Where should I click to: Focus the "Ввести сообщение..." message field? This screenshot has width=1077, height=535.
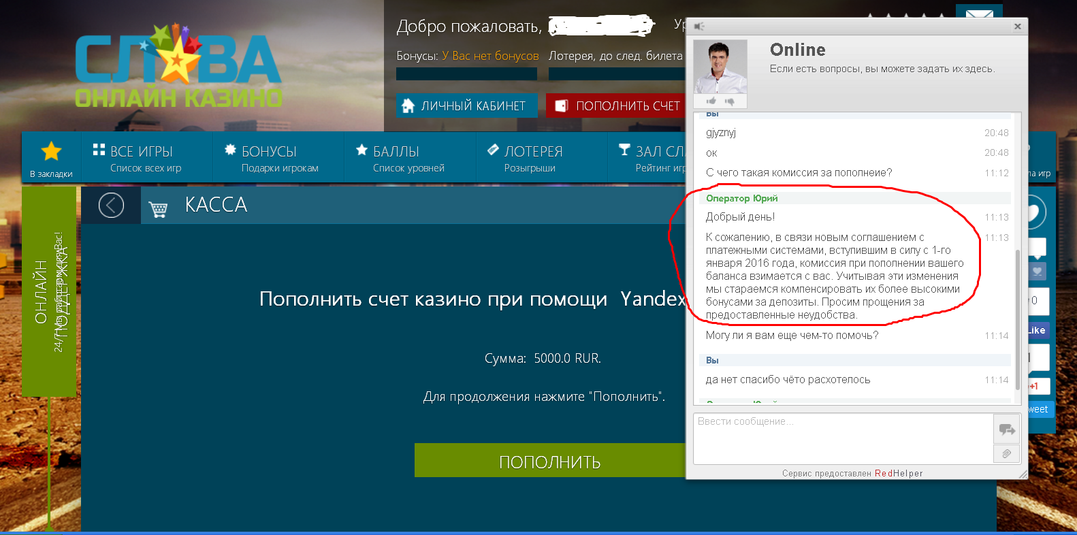pos(843,438)
